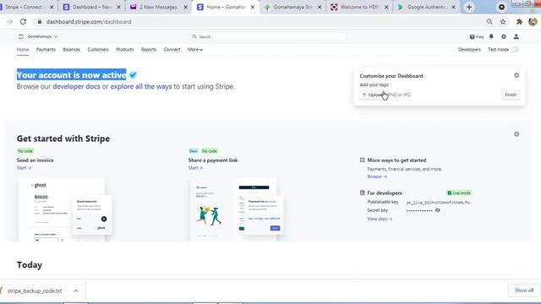Viewport: 541px width, 304px height.
Task: Start sending an invoice
Action: point(24,168)
